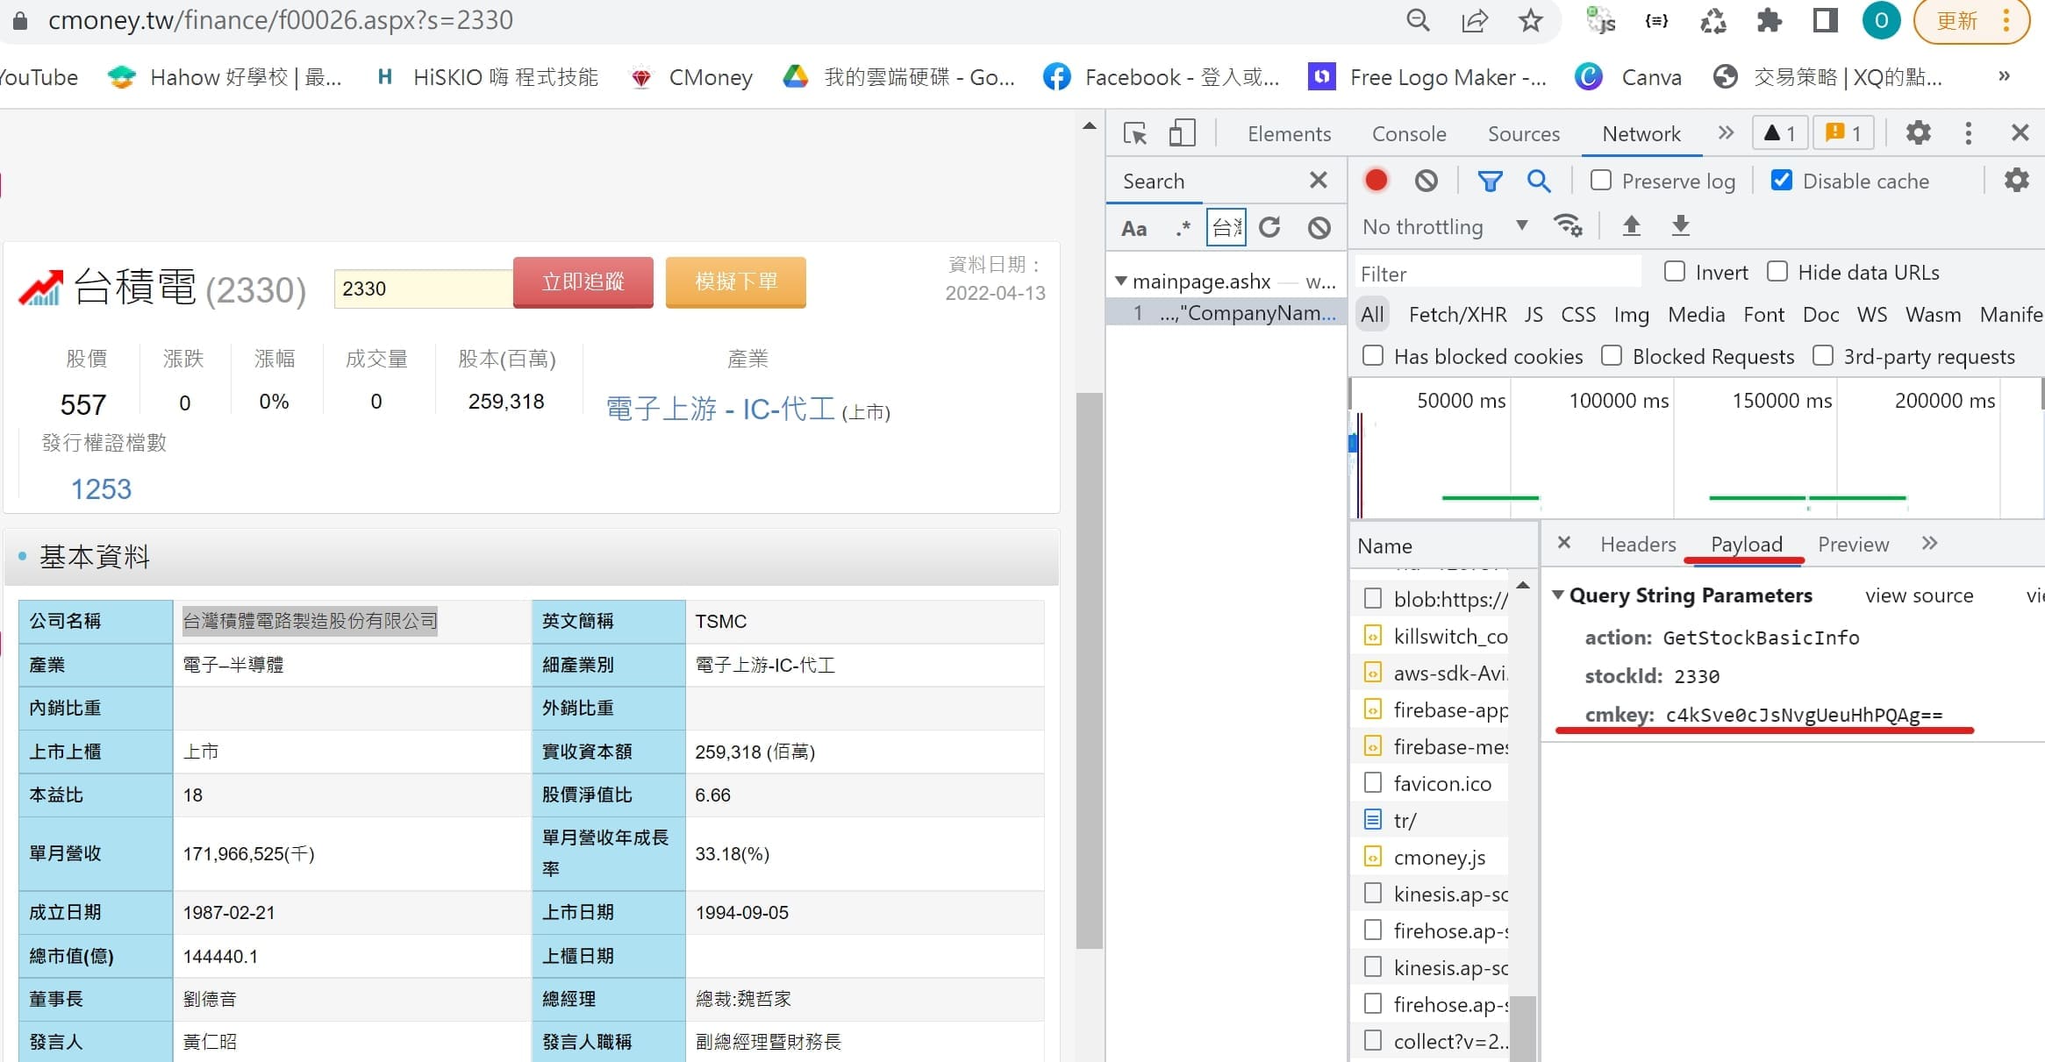Screen dimensions: 2045x1062
Task: Open the browser 更新 menu button
Action: coord(1971,20)
